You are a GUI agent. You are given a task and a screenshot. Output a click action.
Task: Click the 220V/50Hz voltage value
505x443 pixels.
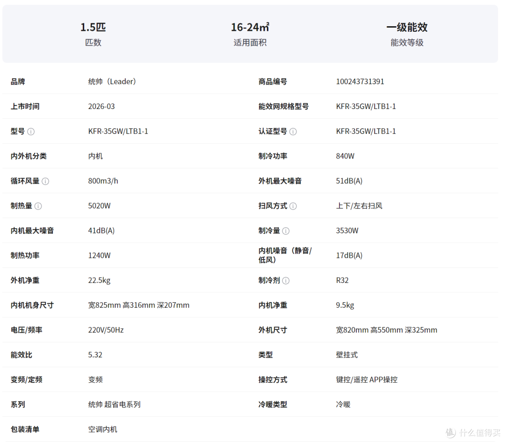(106, 330)
